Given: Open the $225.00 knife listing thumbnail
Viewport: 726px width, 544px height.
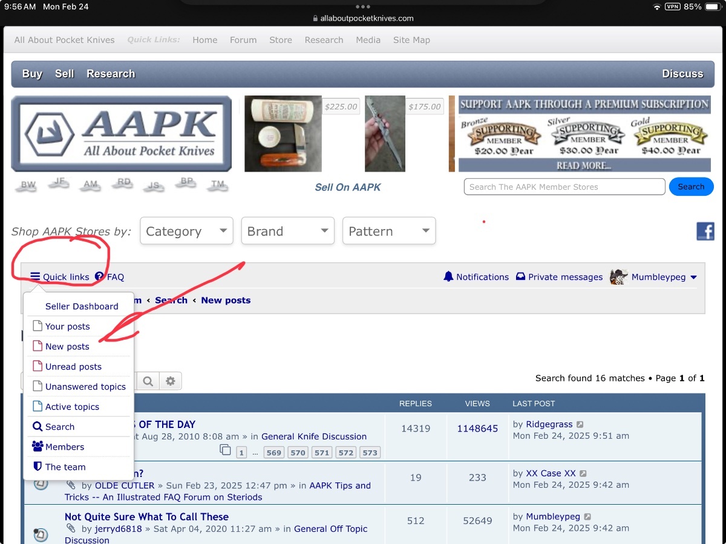Looking at the screenshot, I should tap(283, 134).
